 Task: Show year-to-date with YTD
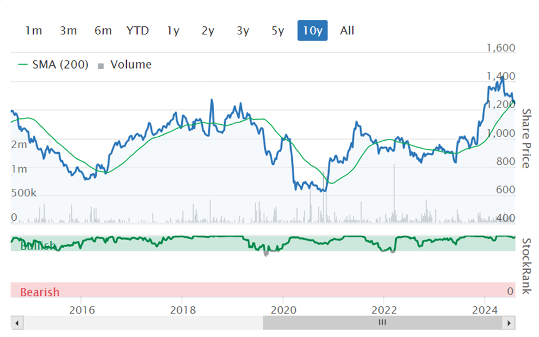(x=138, y=30)
